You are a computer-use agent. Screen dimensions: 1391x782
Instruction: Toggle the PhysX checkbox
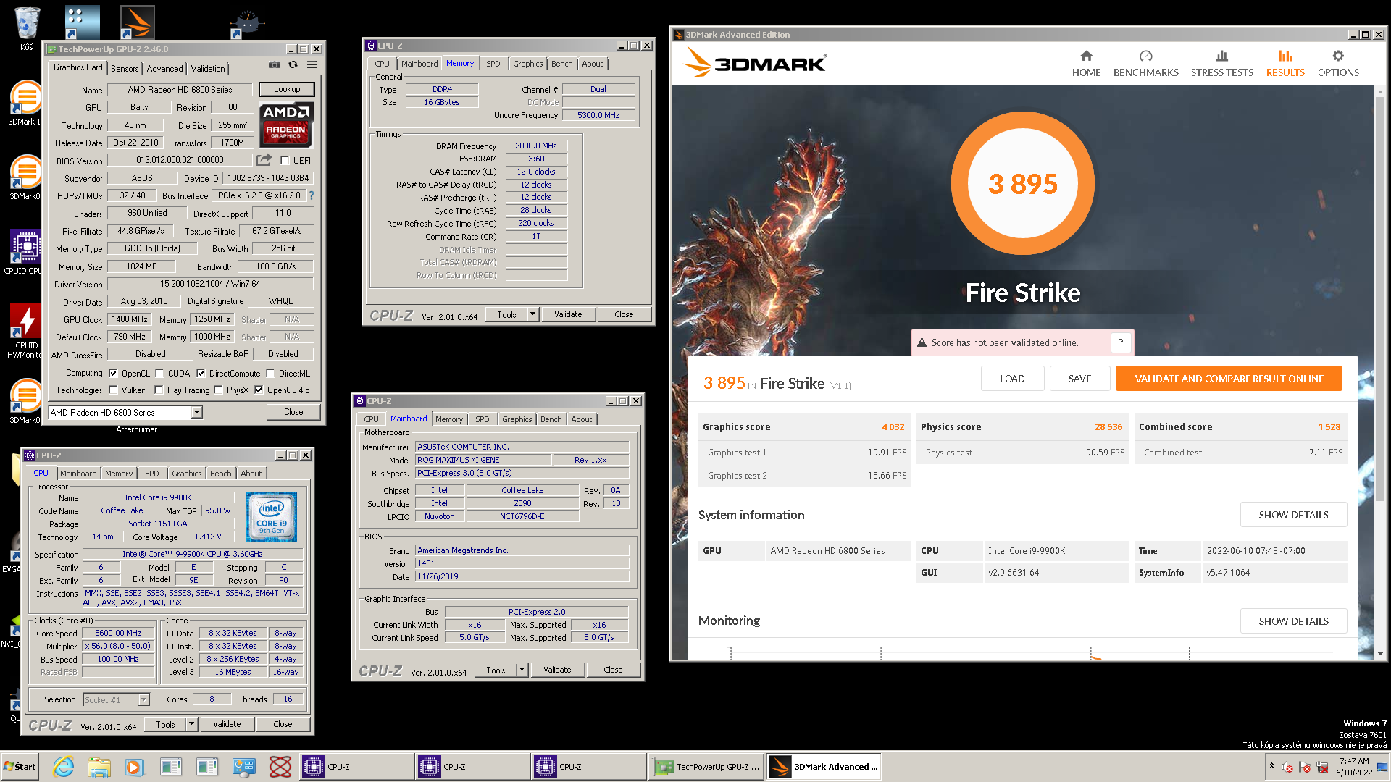(x=218, y=390)
